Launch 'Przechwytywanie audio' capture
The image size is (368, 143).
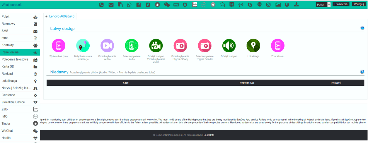pyautogui.click(x=132, y=46)
